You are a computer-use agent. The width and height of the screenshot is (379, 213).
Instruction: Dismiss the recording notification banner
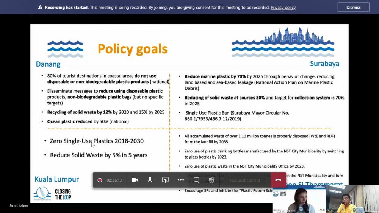[353, 7]
